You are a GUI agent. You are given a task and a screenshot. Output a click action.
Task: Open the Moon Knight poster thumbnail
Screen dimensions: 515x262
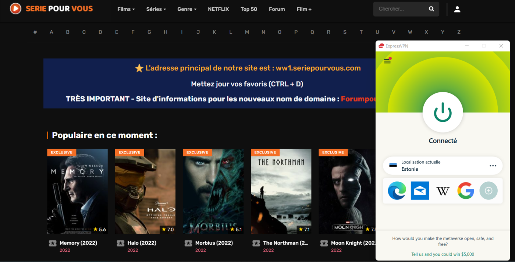[347, 191]
